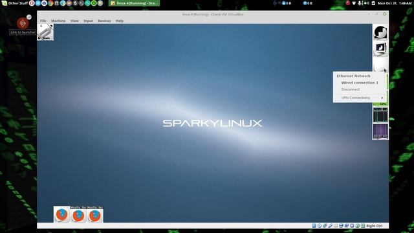Open the File menu in VirtualBox
414x233 pixels.
(x=43, y=21)
